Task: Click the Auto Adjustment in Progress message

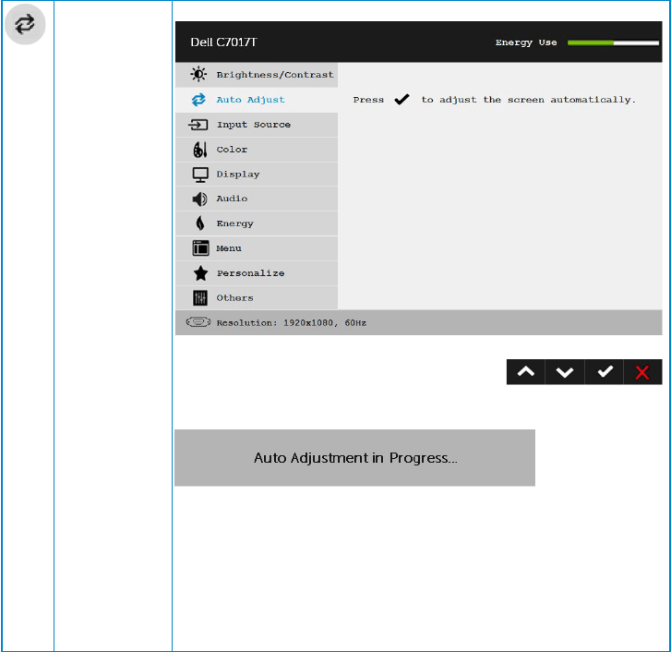Action: click(x=354, y=458)
